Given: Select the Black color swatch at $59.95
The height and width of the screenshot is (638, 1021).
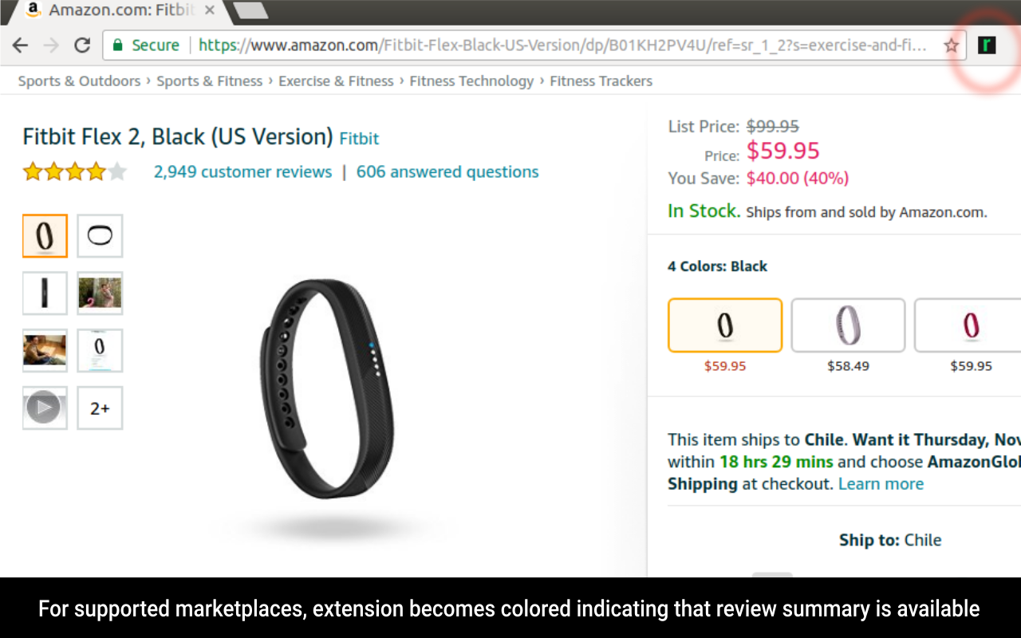Looking at the screenshot, I should click(x=725, y=325).
